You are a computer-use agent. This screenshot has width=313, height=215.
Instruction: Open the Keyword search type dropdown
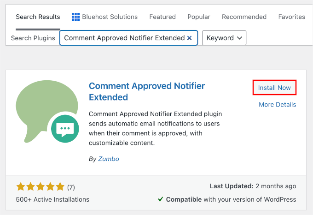pos(224,38)
